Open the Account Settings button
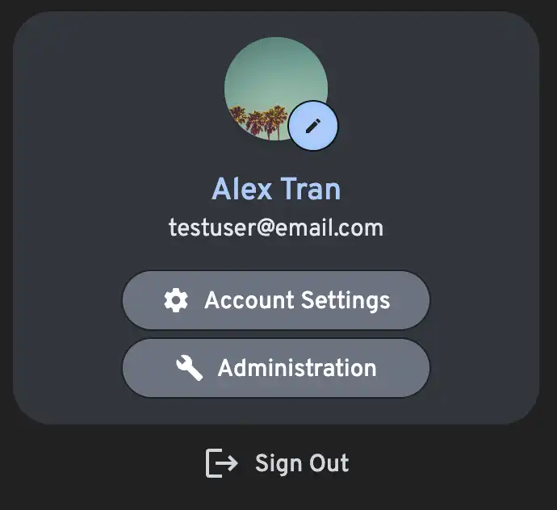This screenshot has width=557, height=510. pos(276,300)
